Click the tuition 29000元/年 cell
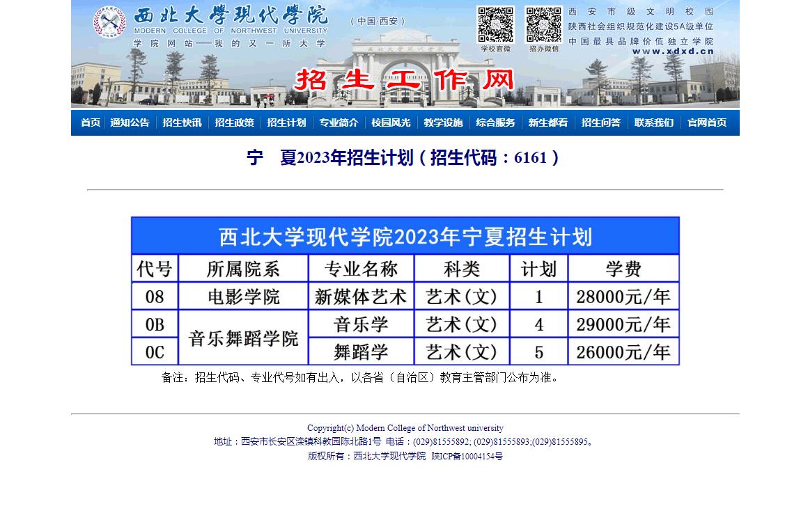This screenshot has width=801, height=522. (x=623, y=324)
